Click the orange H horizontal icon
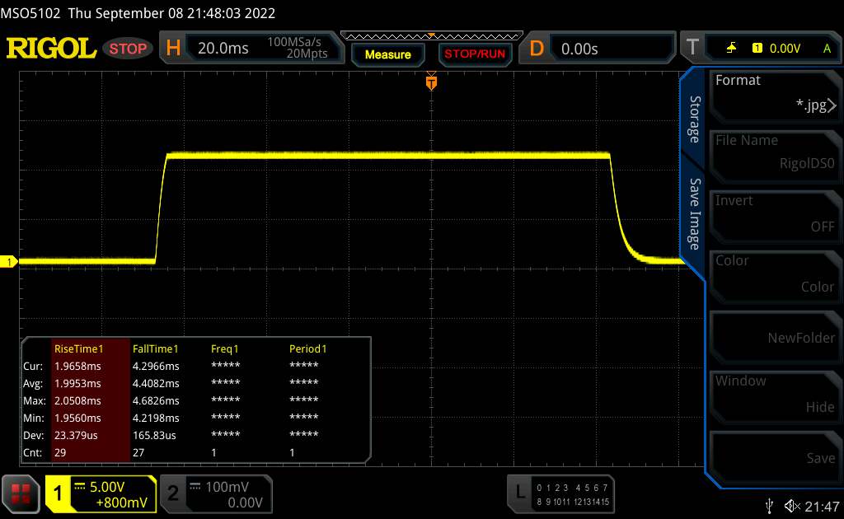844x519 pixels. 173,48
